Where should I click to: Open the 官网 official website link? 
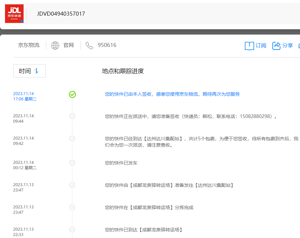click(68, 45)
